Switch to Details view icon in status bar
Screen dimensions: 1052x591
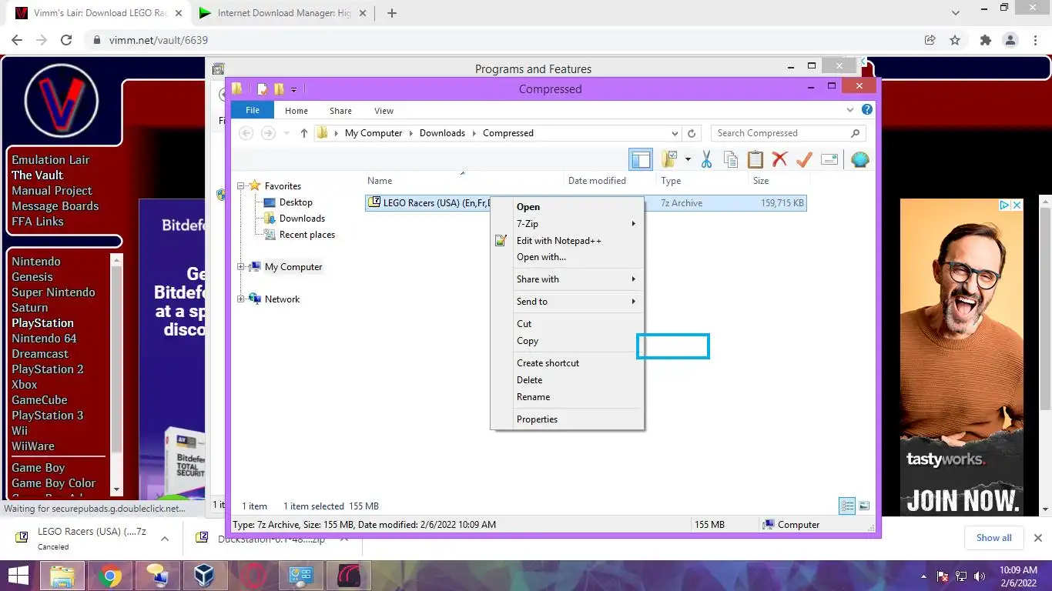pos(847,506)
